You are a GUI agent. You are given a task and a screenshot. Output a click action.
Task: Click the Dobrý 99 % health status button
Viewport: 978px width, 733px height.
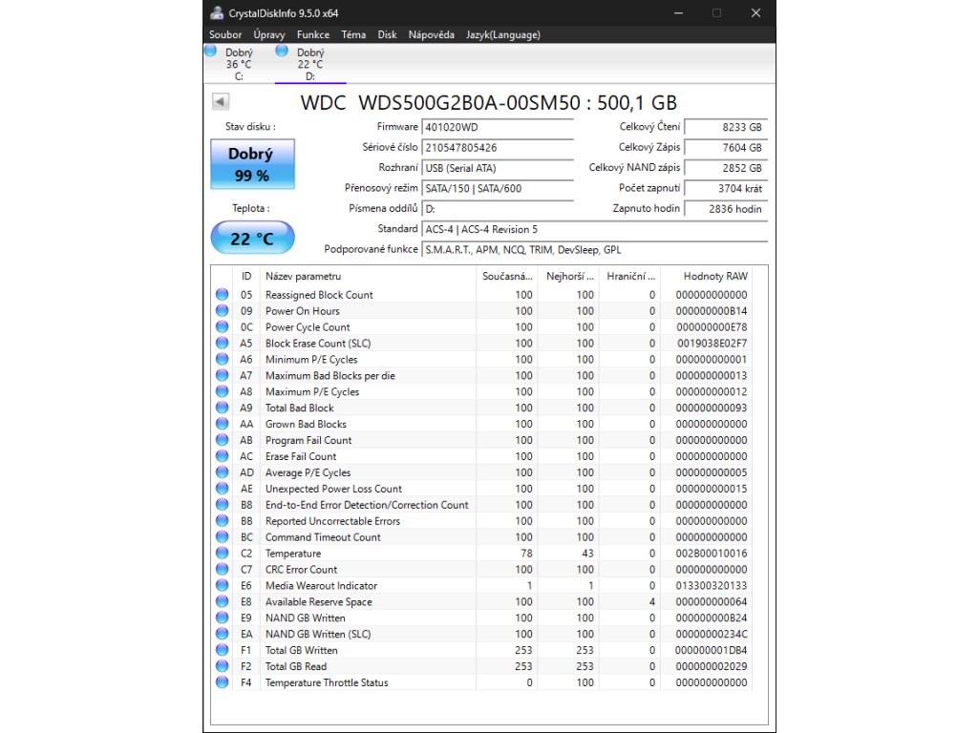pos(252,164)
